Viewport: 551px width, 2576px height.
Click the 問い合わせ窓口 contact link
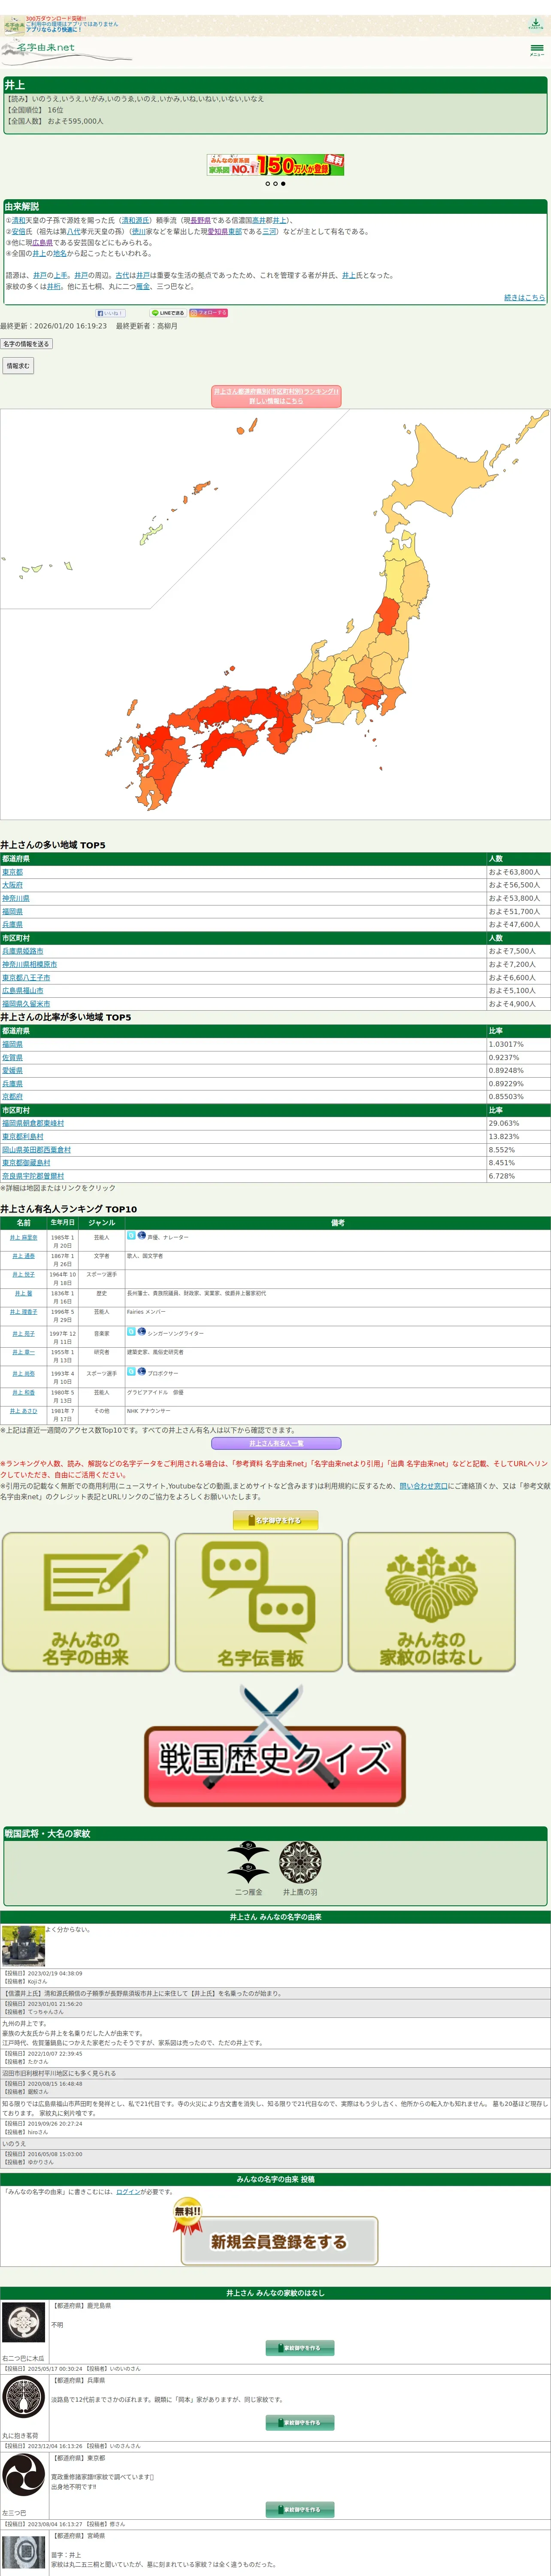(x=424, y=1486)
